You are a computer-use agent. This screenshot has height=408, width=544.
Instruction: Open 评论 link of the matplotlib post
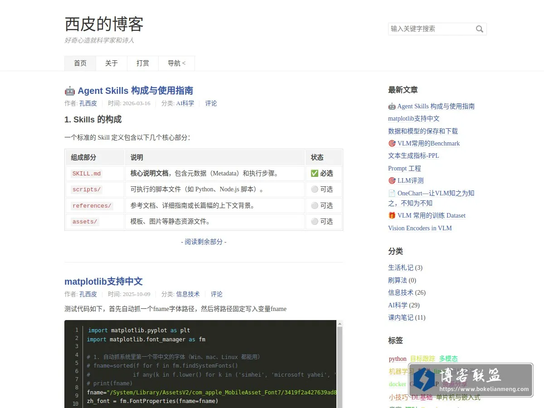(x=217, y=294)
